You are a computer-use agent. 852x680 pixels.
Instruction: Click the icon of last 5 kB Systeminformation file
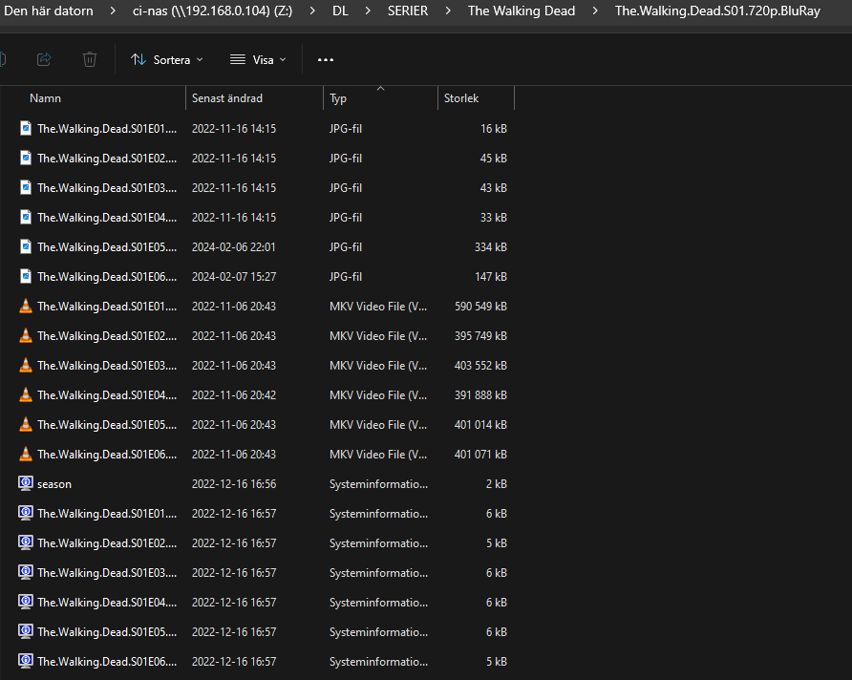(26, 662)
